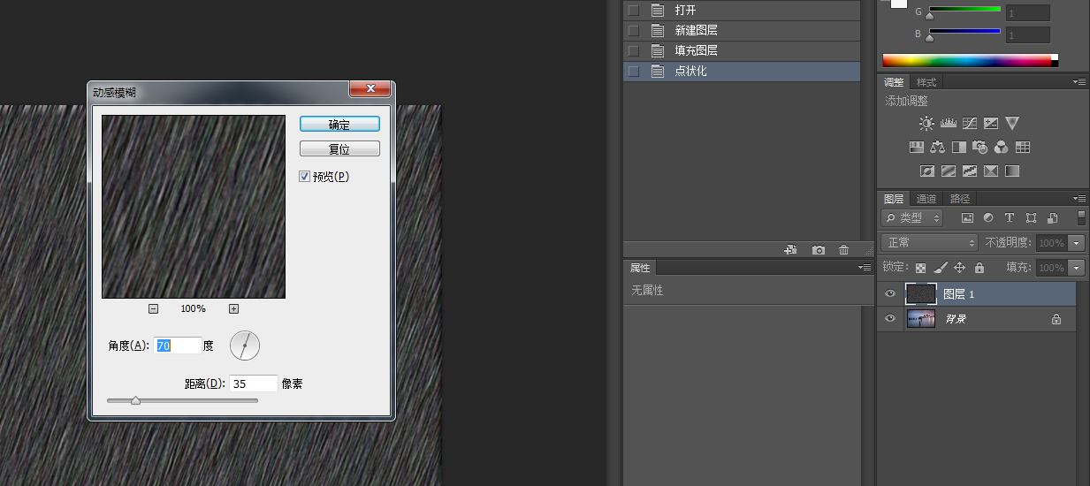Set history brush source beside 点状化

click(x=633, y=71)
